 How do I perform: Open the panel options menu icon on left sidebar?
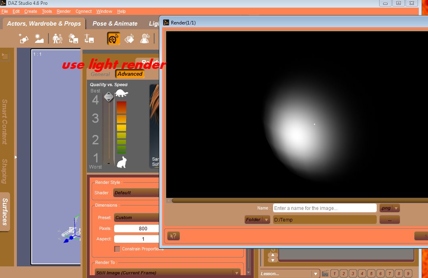point(5,56)
